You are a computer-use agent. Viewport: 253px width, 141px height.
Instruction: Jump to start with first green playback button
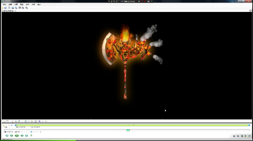pos(7,135)
